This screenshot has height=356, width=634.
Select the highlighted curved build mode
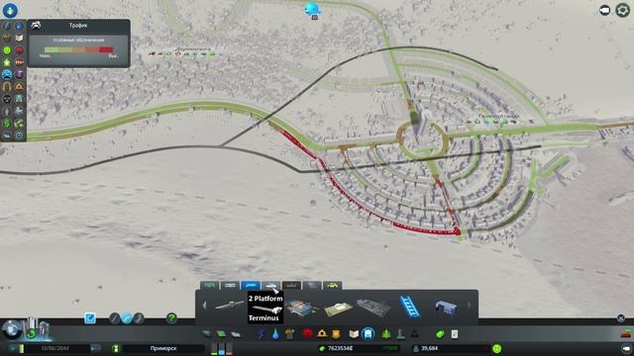tap(127, 318)
